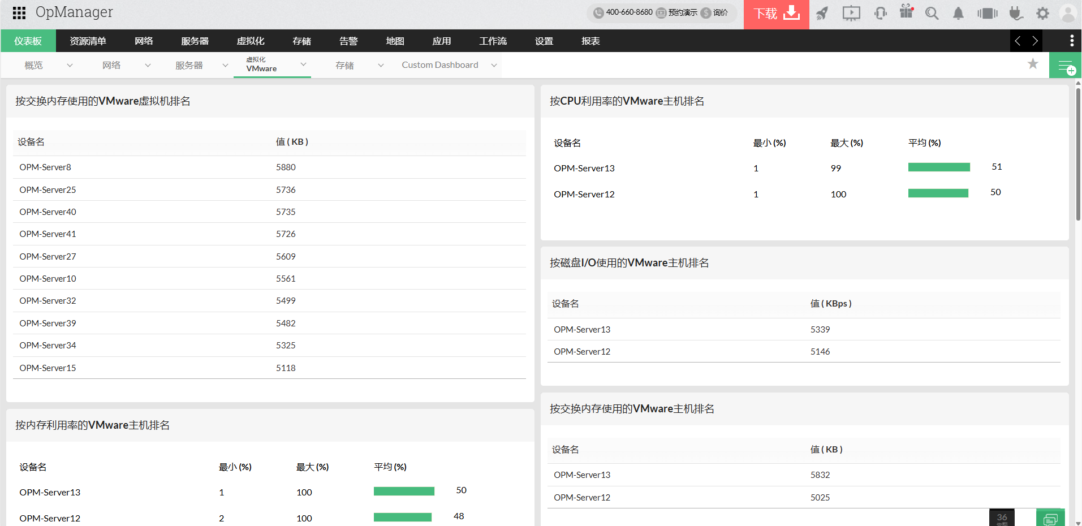Click the 5339 KBps value for OPM-Server13

pyautogui.click(x=820, y=330)
